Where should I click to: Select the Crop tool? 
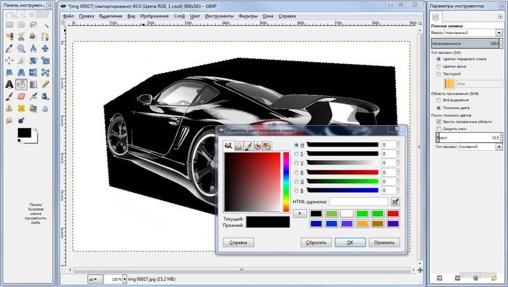coord(22,60)
